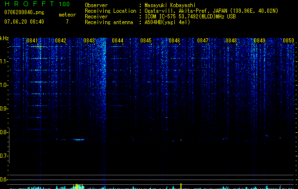
Task: Click the 1.0 frequency axis label
Action: 4,85
